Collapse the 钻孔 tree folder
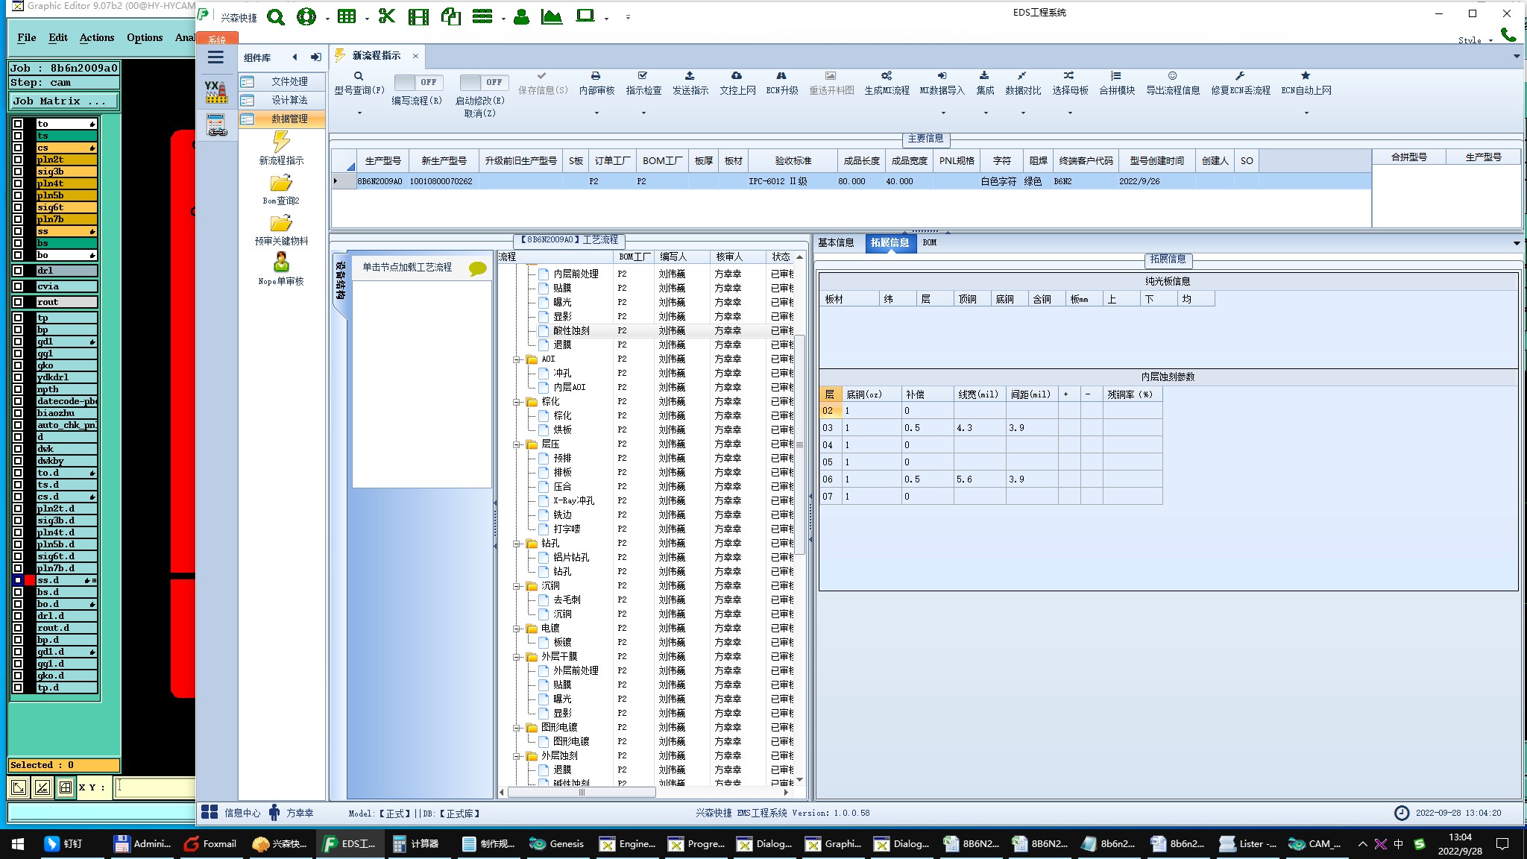 point(517,544)
